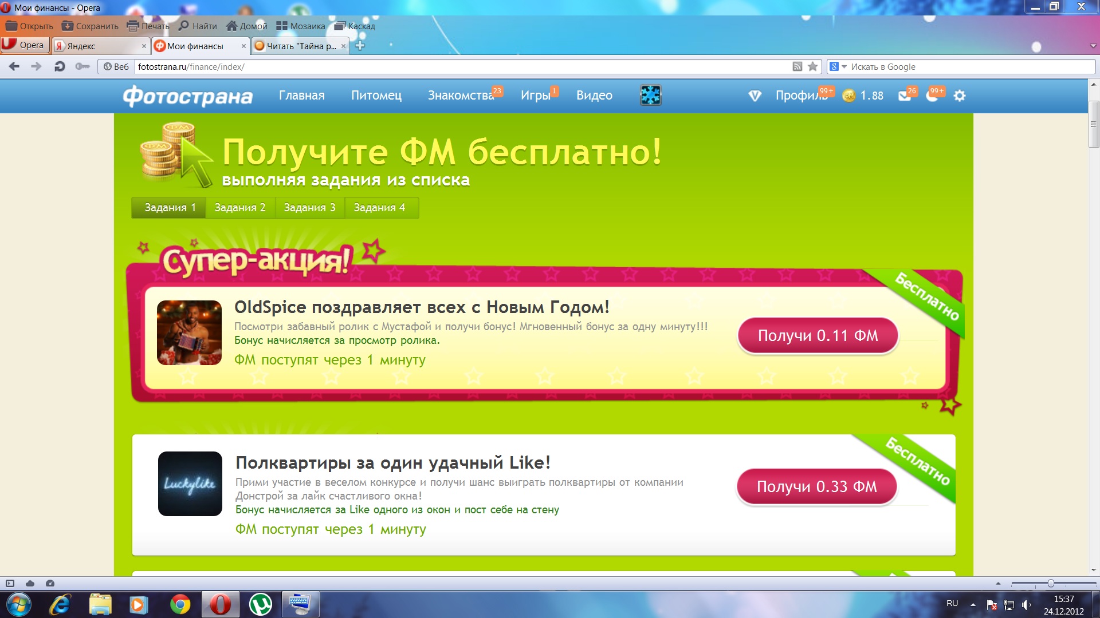Click Получи 0.11 ФМ button
Image resolution: width=1100 pixels, height=618 pixels.
[818, 335]
